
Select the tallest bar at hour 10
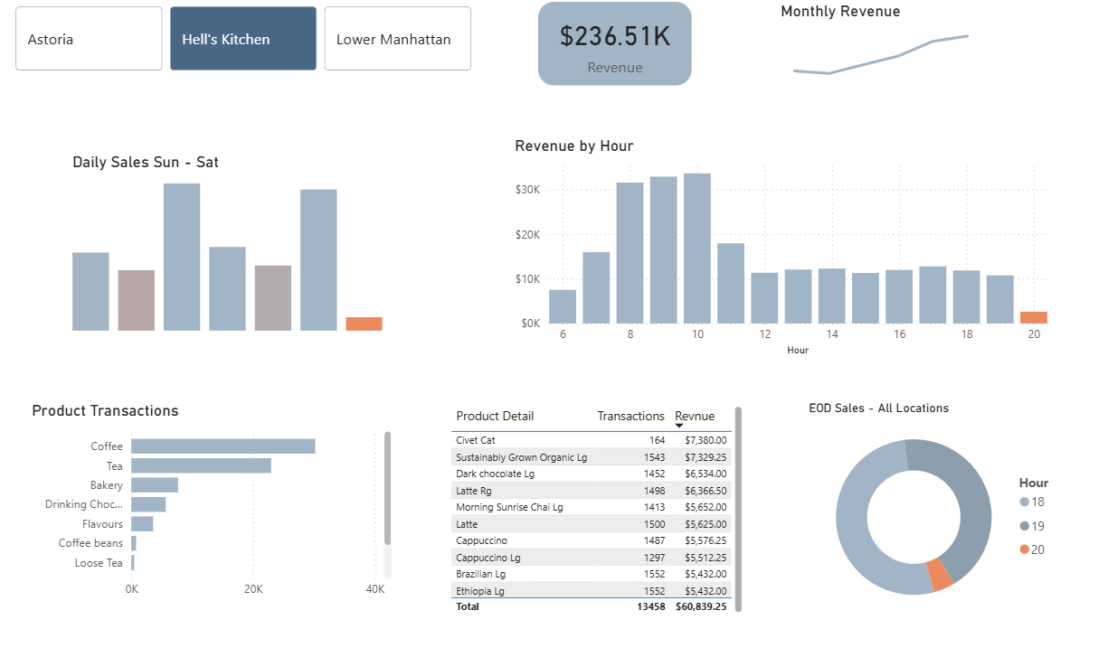(696, 248)
